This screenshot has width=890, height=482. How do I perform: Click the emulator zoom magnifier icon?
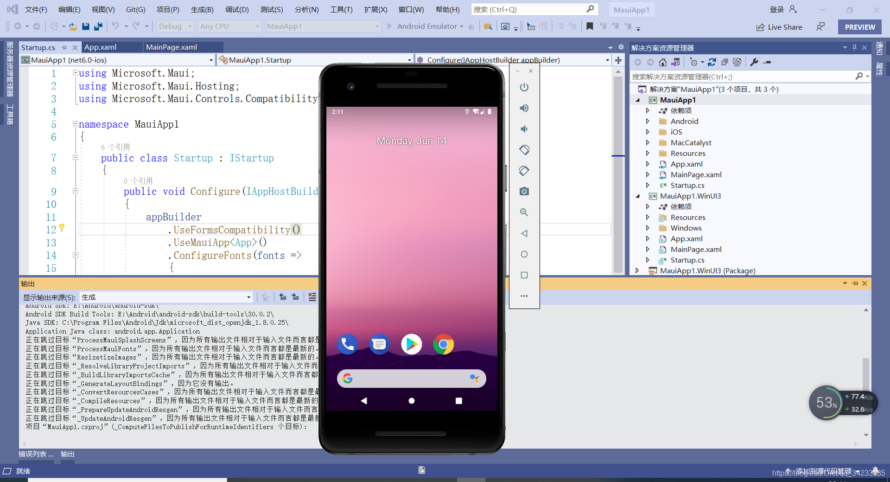pyautogui.click(x=524, y=212)
